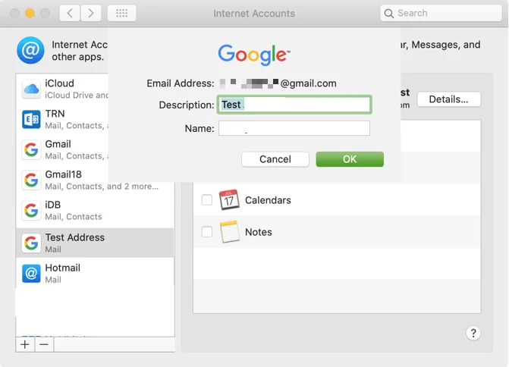The image size is (509, 367).
Task: Click Cancel in Google dialog
Action: tap(275, 159)
